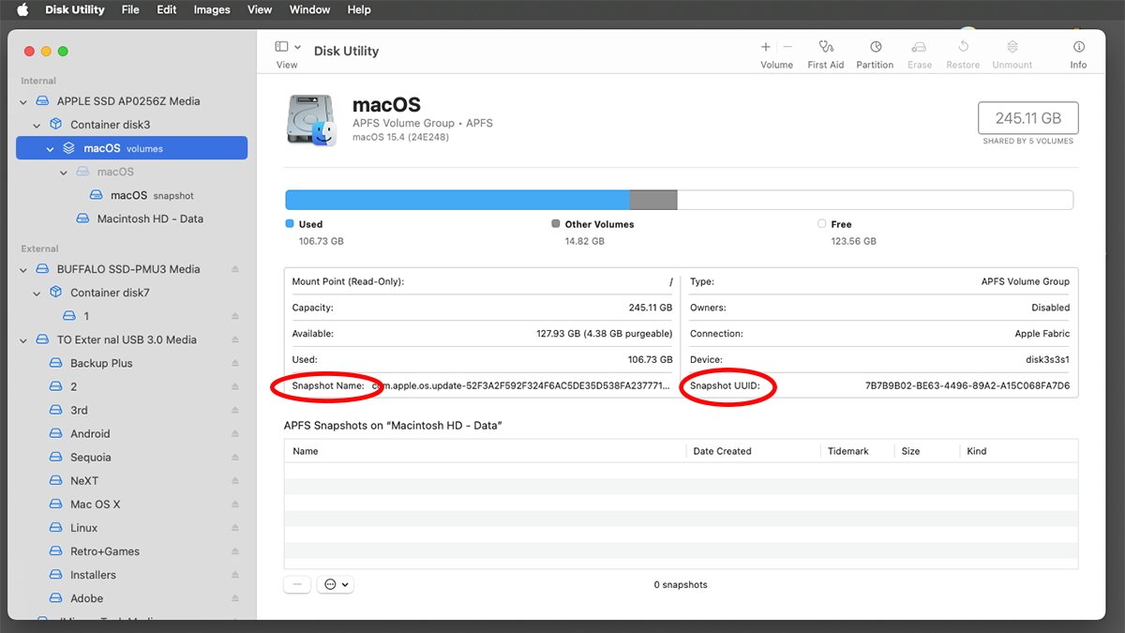Eject the Linux volume
The image size is (1125, 633).
click(x=235, y=527)
